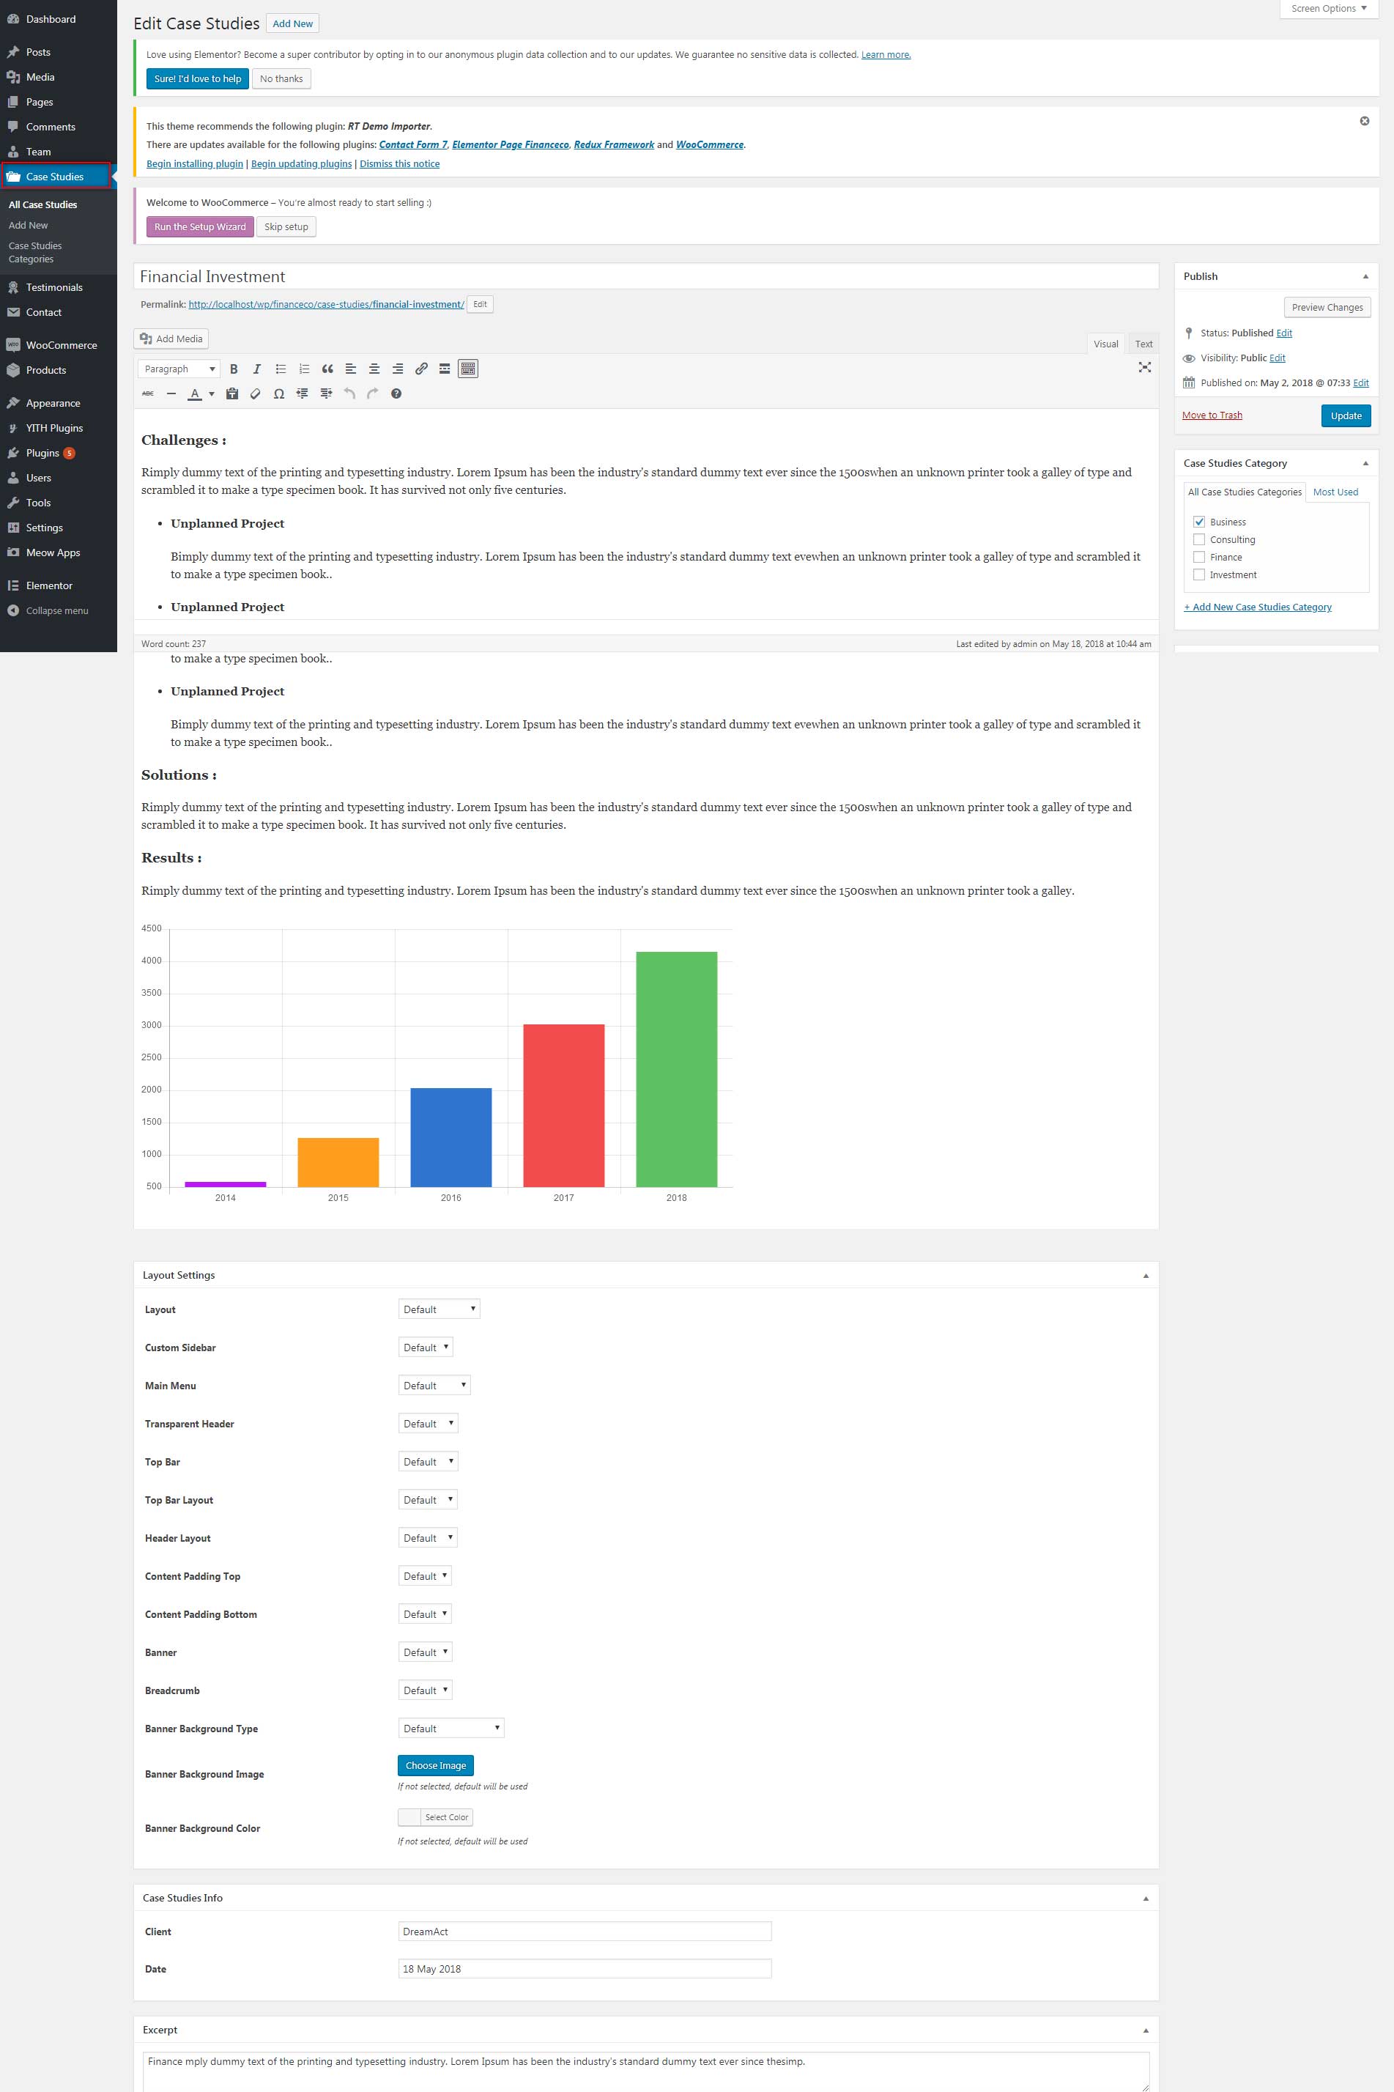The image size is (1394, 2092).
Task: Open the Banner Background Color picker
Action: [436, 1817]
